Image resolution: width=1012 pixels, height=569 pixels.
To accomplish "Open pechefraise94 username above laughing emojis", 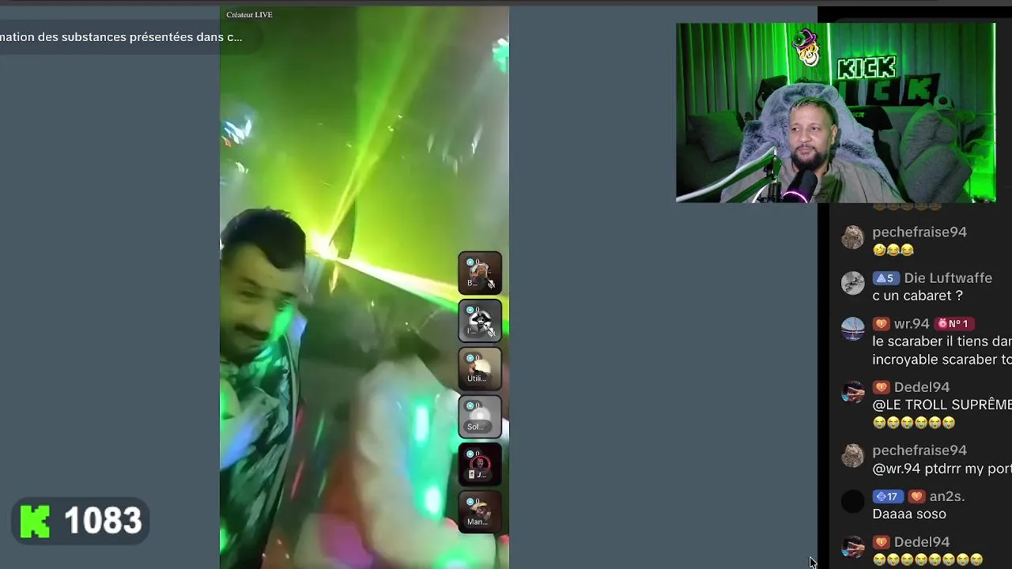I will (919, 232).
